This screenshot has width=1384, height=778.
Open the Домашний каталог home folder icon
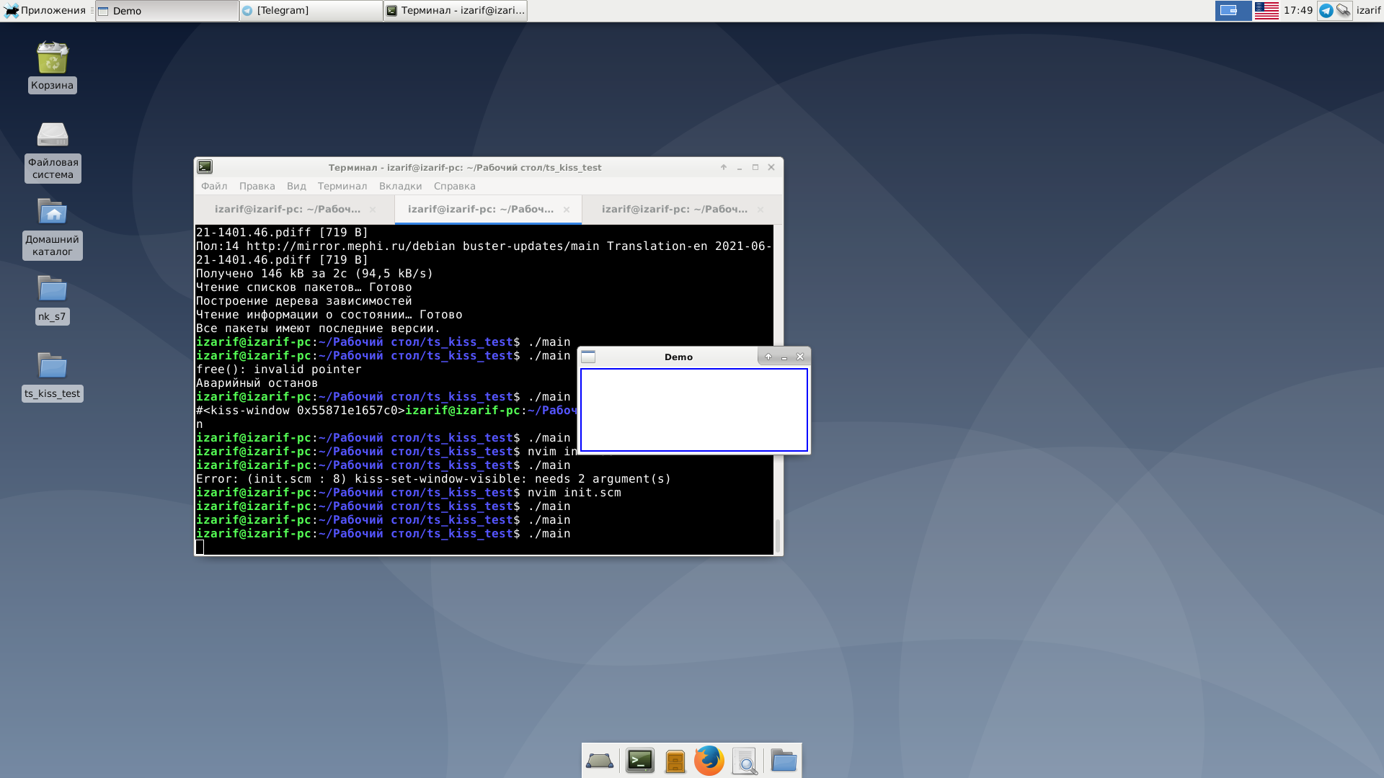coord(53,211)
